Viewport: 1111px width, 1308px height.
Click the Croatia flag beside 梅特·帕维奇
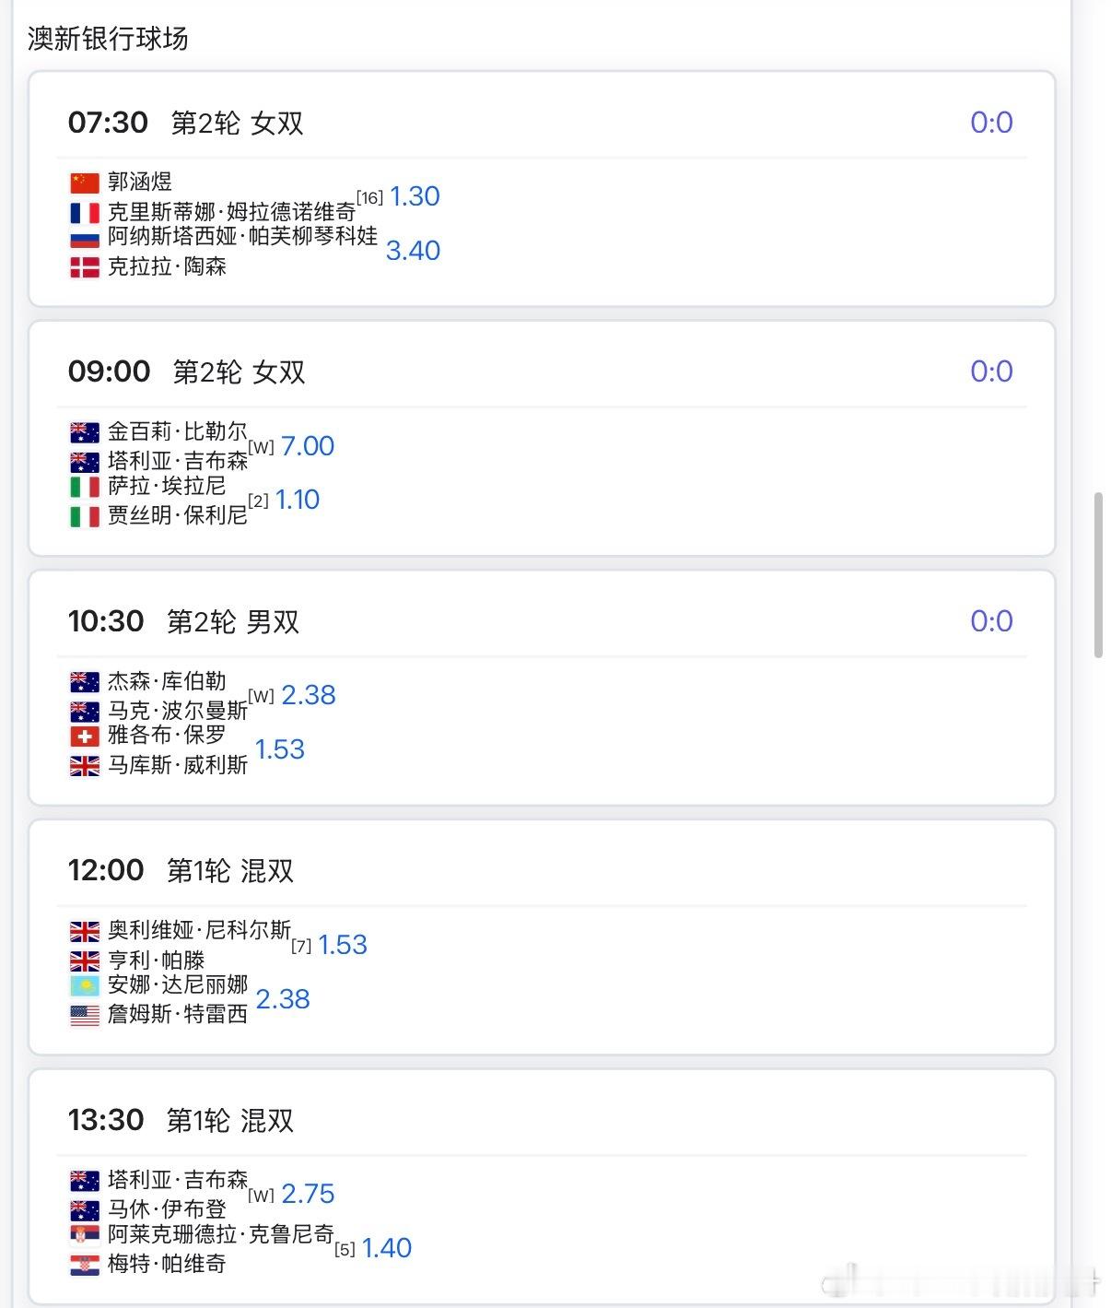click(84, 1265)
